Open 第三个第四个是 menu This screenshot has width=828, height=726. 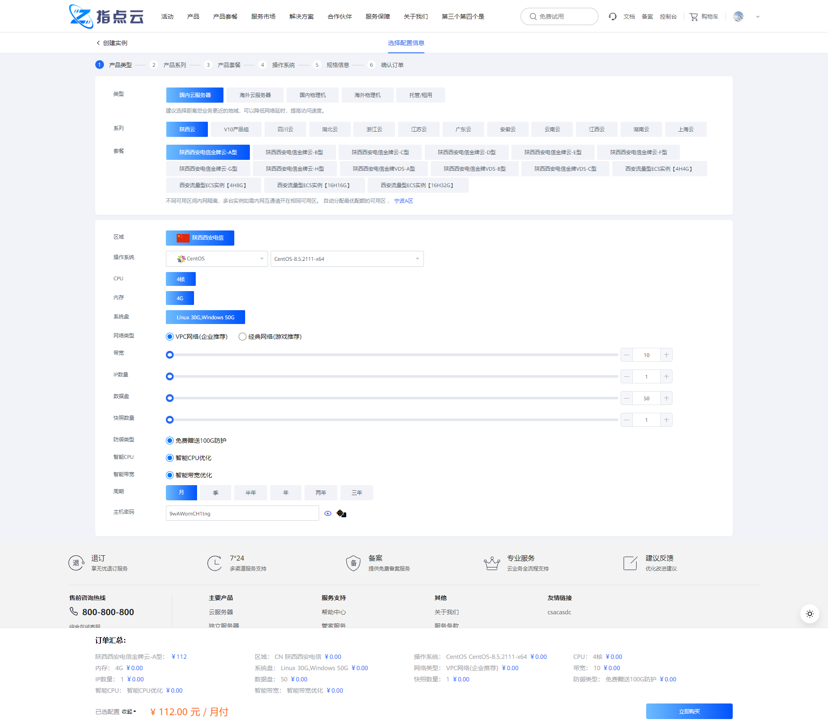[x=463, y=16]
